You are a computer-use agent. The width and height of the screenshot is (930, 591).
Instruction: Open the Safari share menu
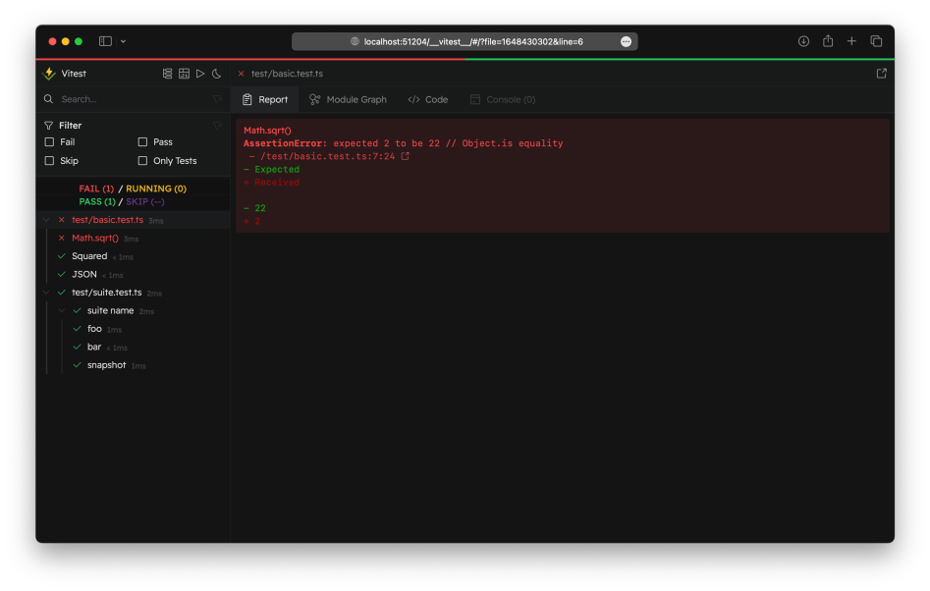coord(828,41)
